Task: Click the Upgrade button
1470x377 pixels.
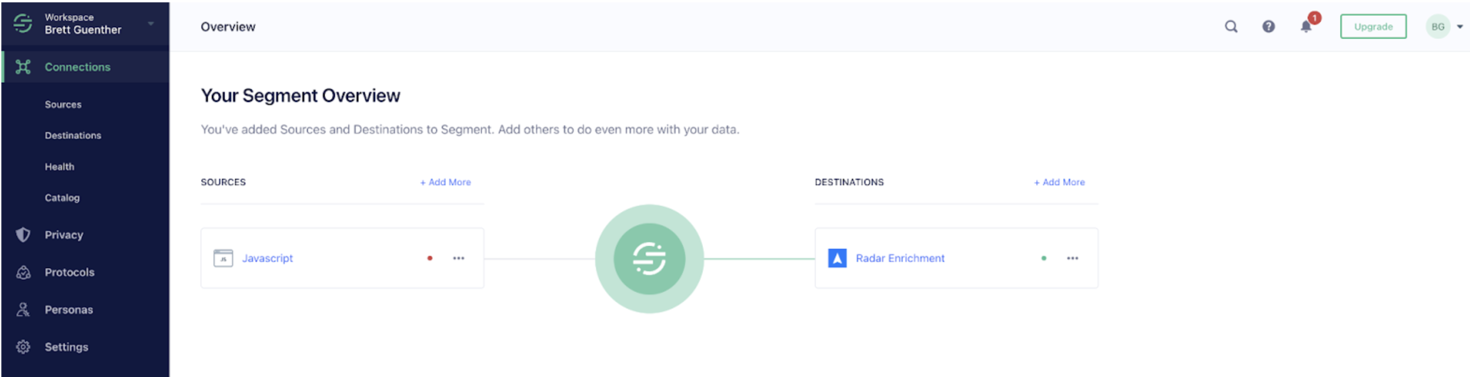Action: [x=1372, y=27]
